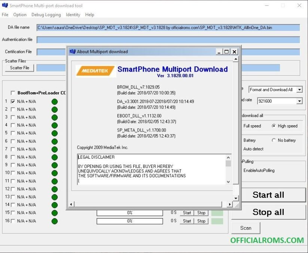Close the main SmartPhone Multi-port window
Viewport: 308px width, 253px height.
pyautogui.click(x=299, y=6)
